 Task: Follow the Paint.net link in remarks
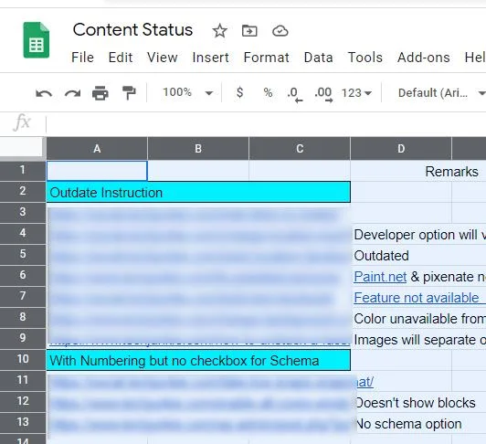point(380,277)
